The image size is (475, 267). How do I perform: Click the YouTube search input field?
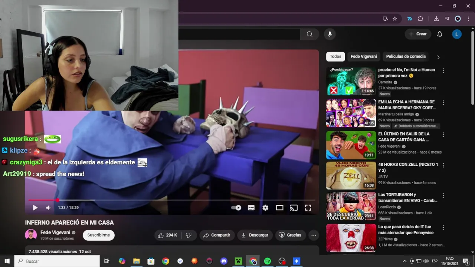(239, 34)
